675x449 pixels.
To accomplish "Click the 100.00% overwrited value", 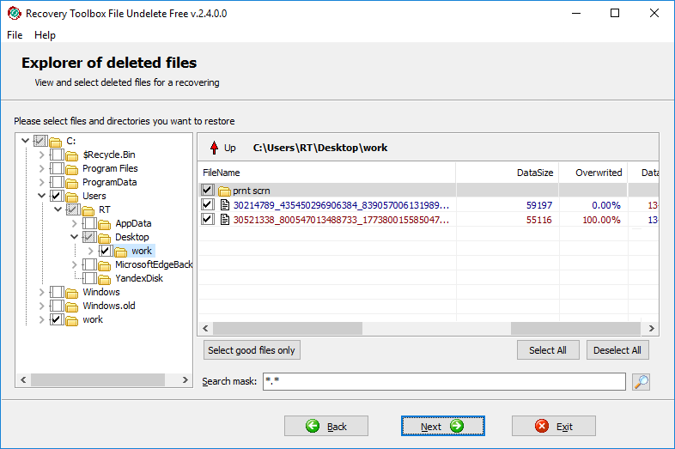I will click(601, 220).
